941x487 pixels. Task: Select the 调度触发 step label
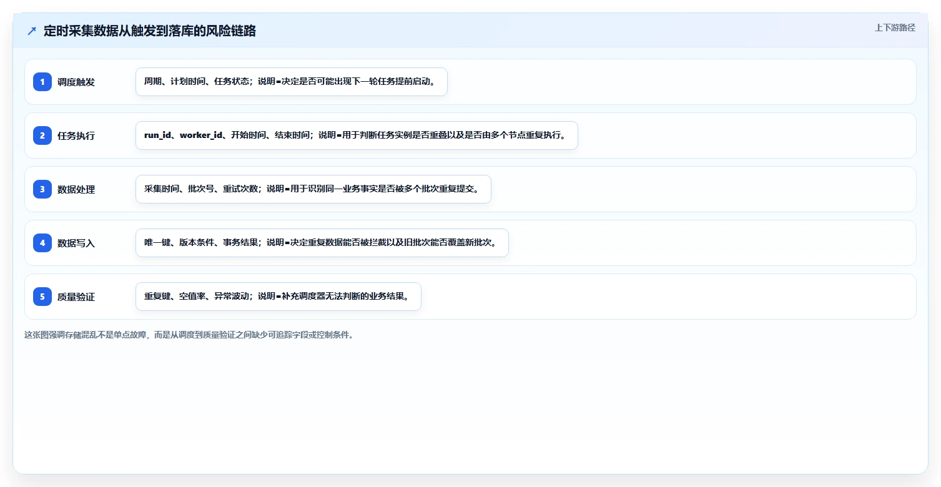(x=76, y=82)
